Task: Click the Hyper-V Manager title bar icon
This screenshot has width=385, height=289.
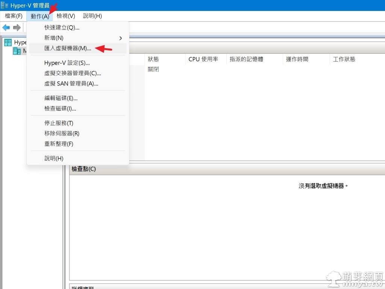Action: (5, 5)
